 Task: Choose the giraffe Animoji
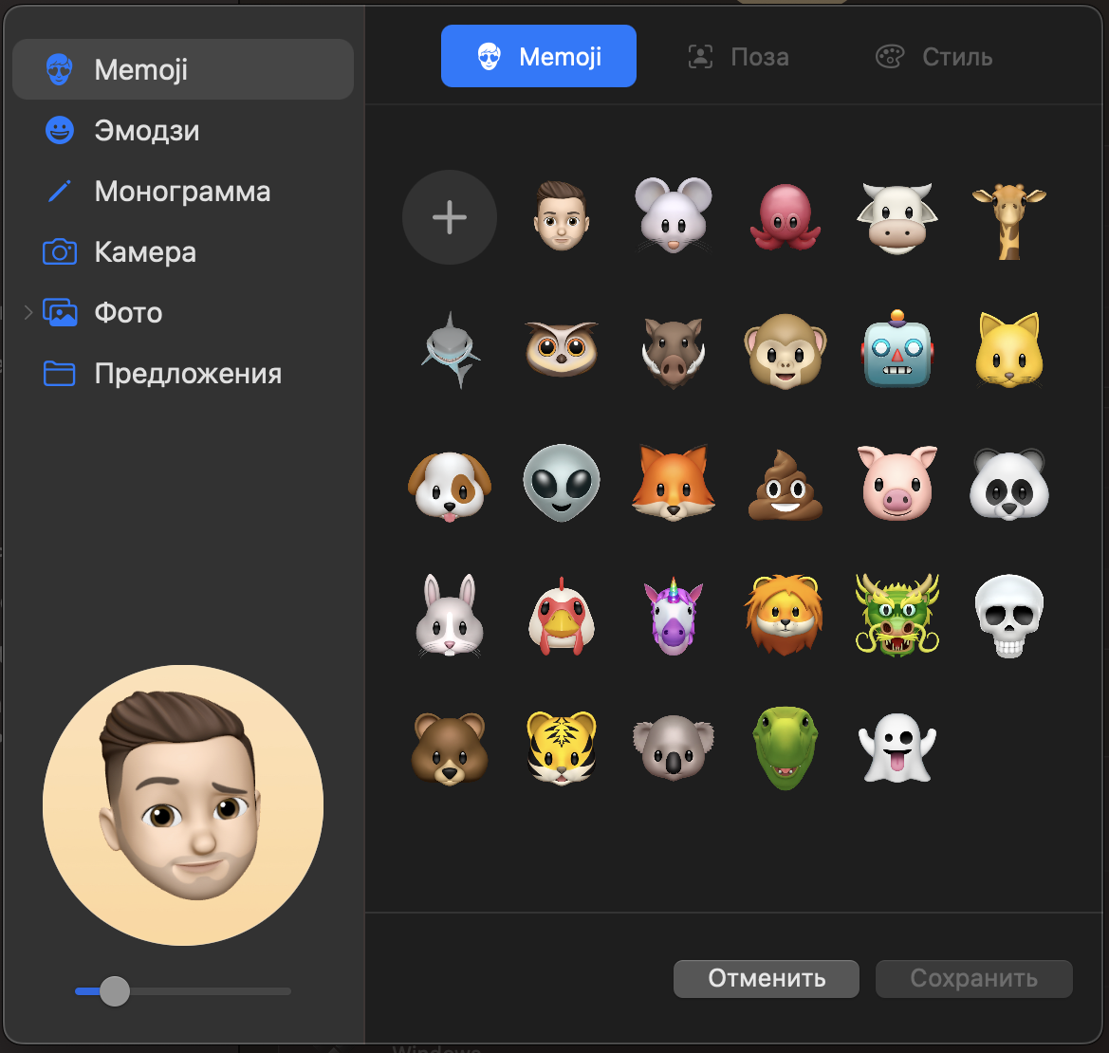coord(1008,221)
